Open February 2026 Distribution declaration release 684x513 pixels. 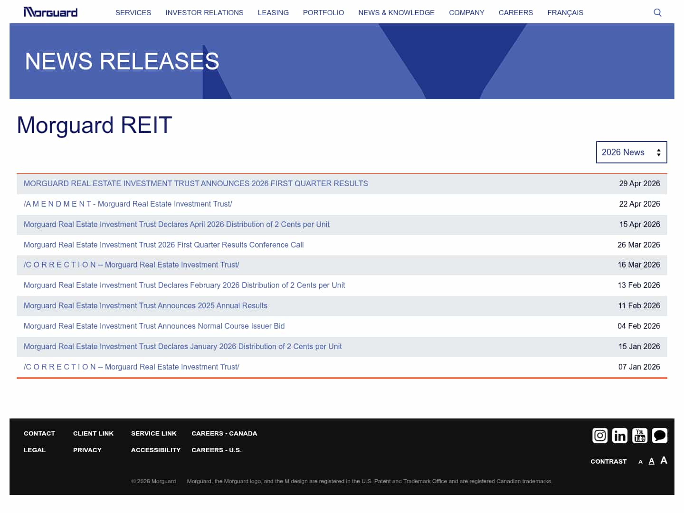tap(184, 285)
